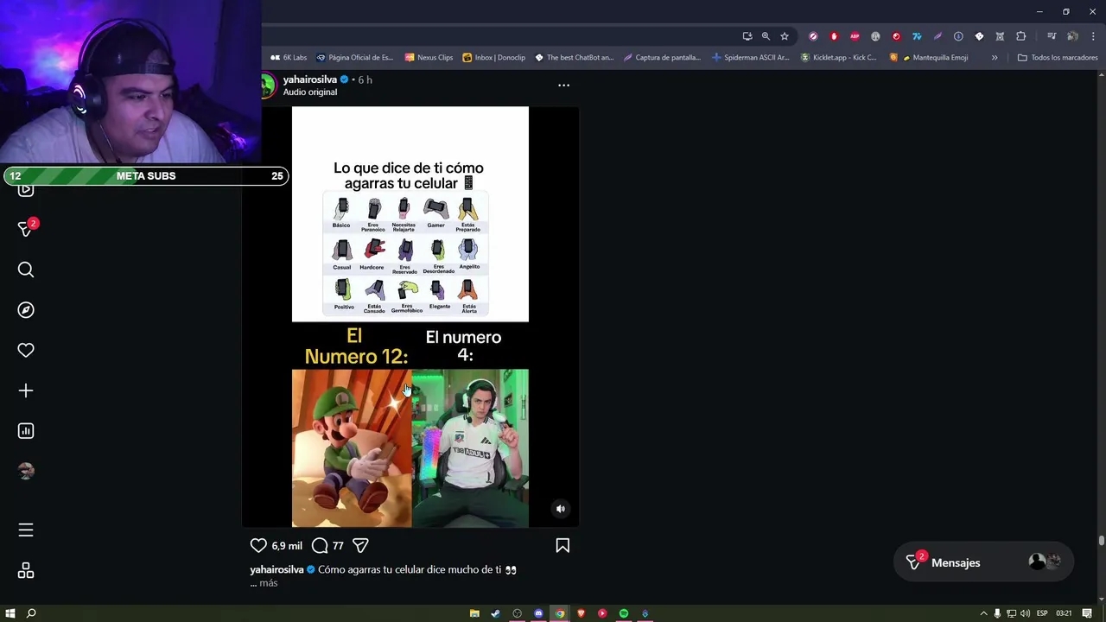Image resolution: width=1106 pixels, height=622 pixels.
Task: Toggle the reel audio mute button
Action: click(x=560, y=509)
